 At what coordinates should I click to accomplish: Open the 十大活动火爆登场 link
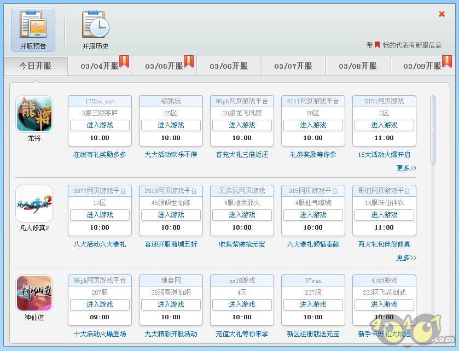(100, 334)
